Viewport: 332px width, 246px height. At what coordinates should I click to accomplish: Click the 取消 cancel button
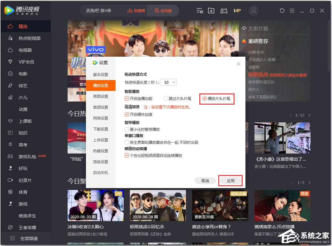tap(205, 180)
